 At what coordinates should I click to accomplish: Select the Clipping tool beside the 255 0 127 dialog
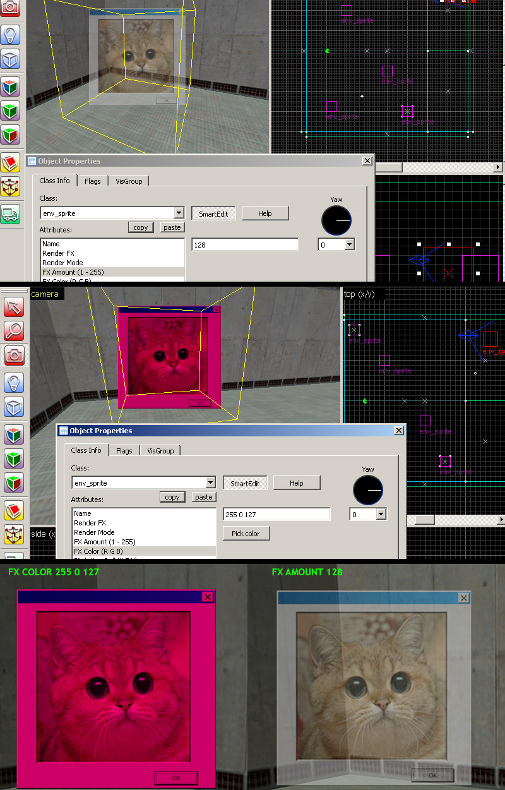[14, 510]
